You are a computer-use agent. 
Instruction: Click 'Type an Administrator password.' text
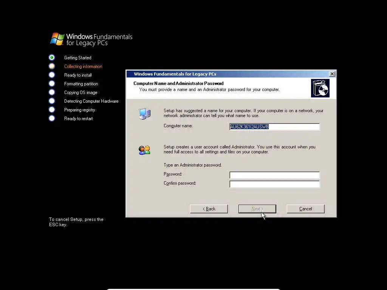coord(193,165)
